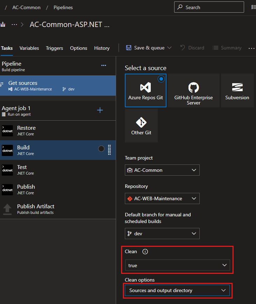Screen dimensions: 256x304
Task: Click the Clean options label
Action: point(140,280)
